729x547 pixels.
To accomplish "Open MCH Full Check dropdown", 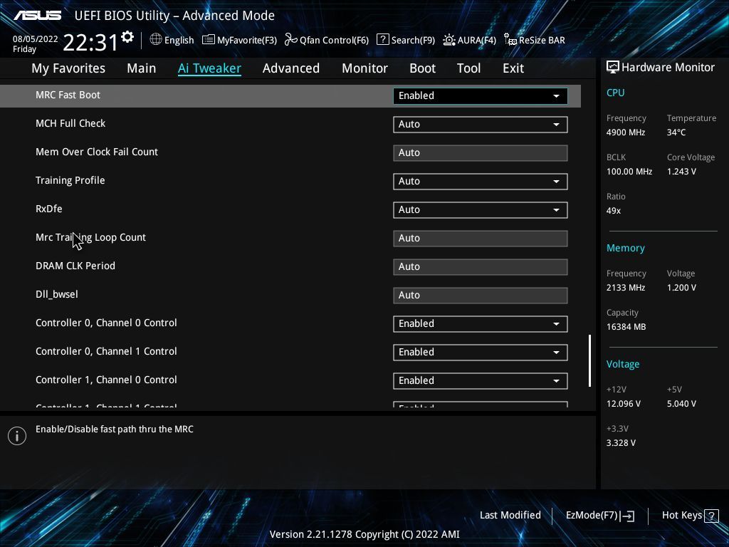I will (x=481, y=124).
